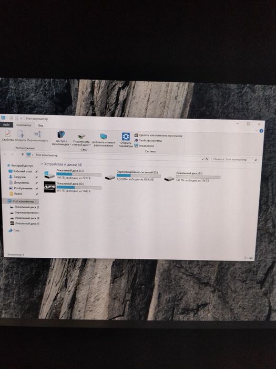Click the refresh button near address bar

pyautogui.click(x=207, y=159)
